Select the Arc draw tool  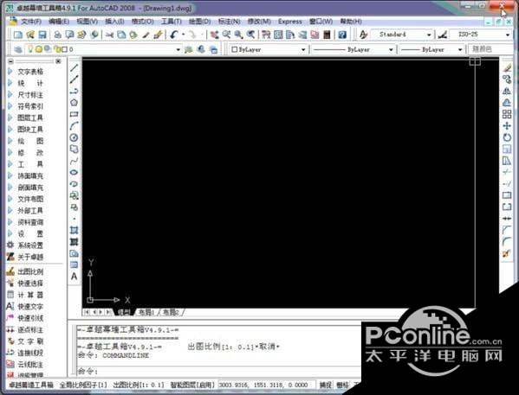coord(74,126)
